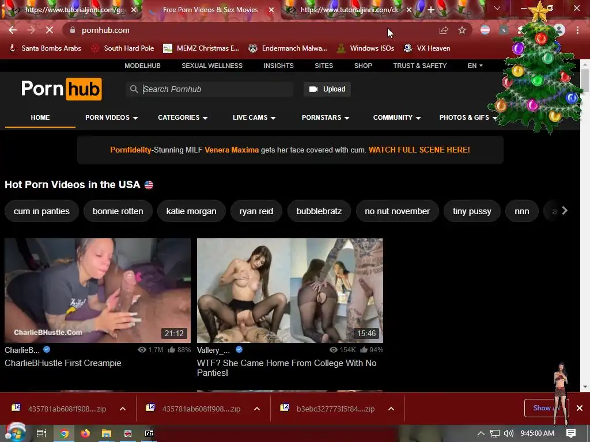This screenshot has width=590, height=442.
Task: Click the verified badge next to Vallery_...
Action: tap(239, 349)
